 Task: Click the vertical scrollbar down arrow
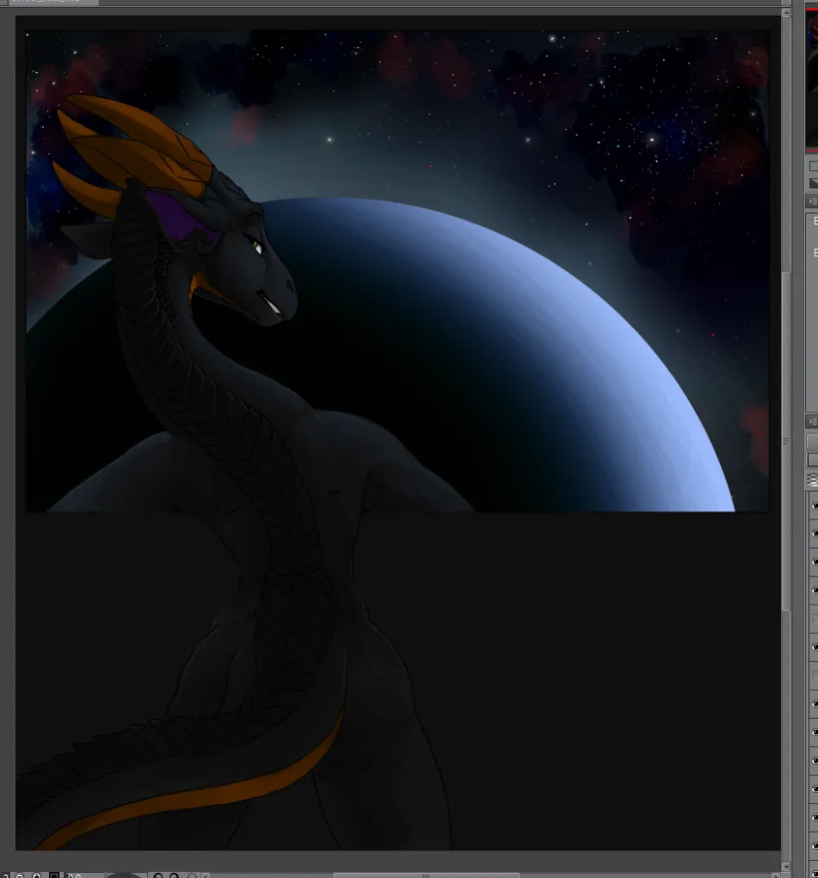point(785,866)
